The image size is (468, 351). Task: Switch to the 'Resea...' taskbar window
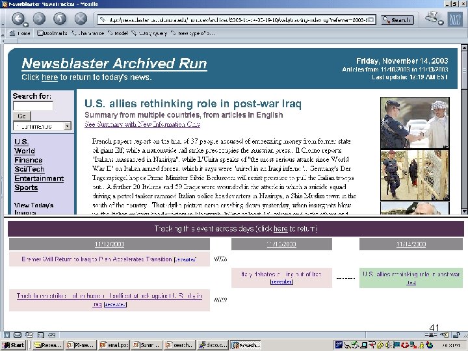tap(47, 345)
